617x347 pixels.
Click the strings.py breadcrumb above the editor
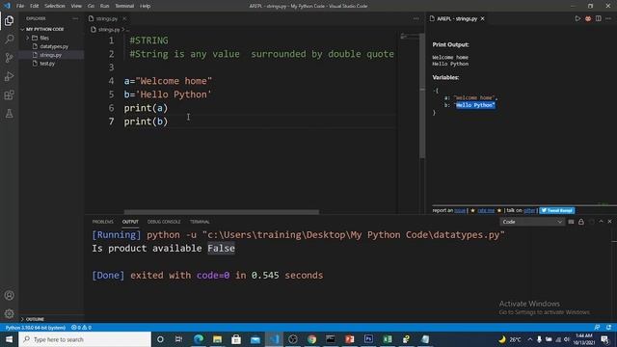(109, 30)
